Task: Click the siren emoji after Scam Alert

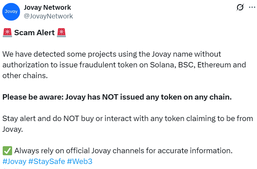Action: pyautogui.click(x=61, y=33)
